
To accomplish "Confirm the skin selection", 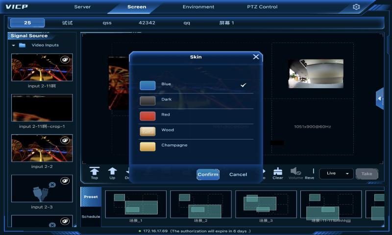I will pyautogui.click(x=208, y=174).
